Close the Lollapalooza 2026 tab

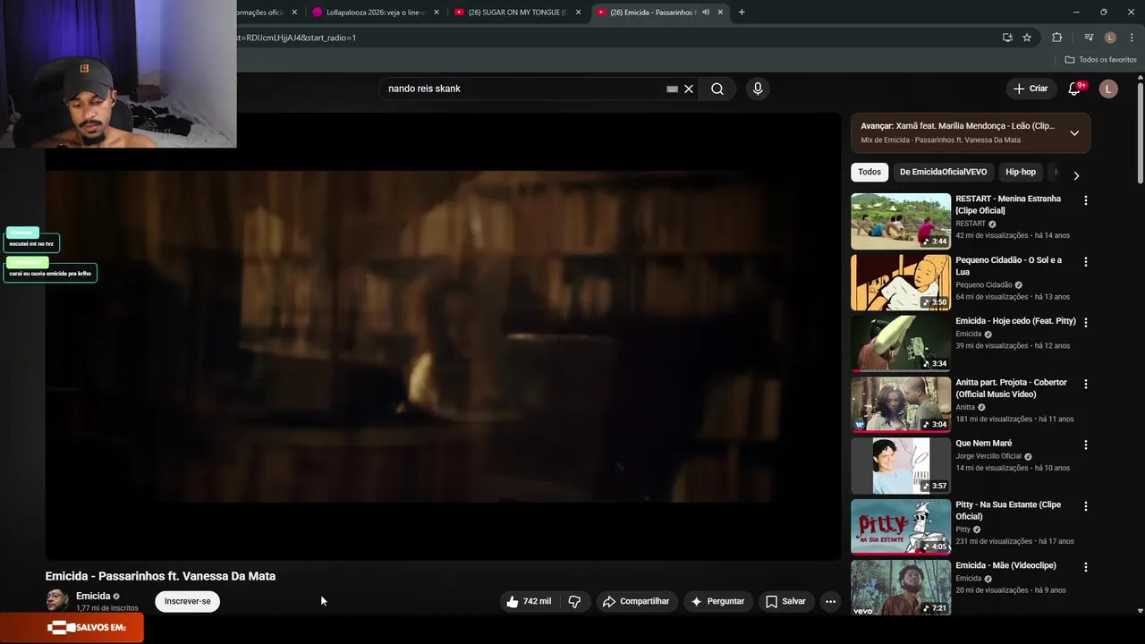[437, 13]
